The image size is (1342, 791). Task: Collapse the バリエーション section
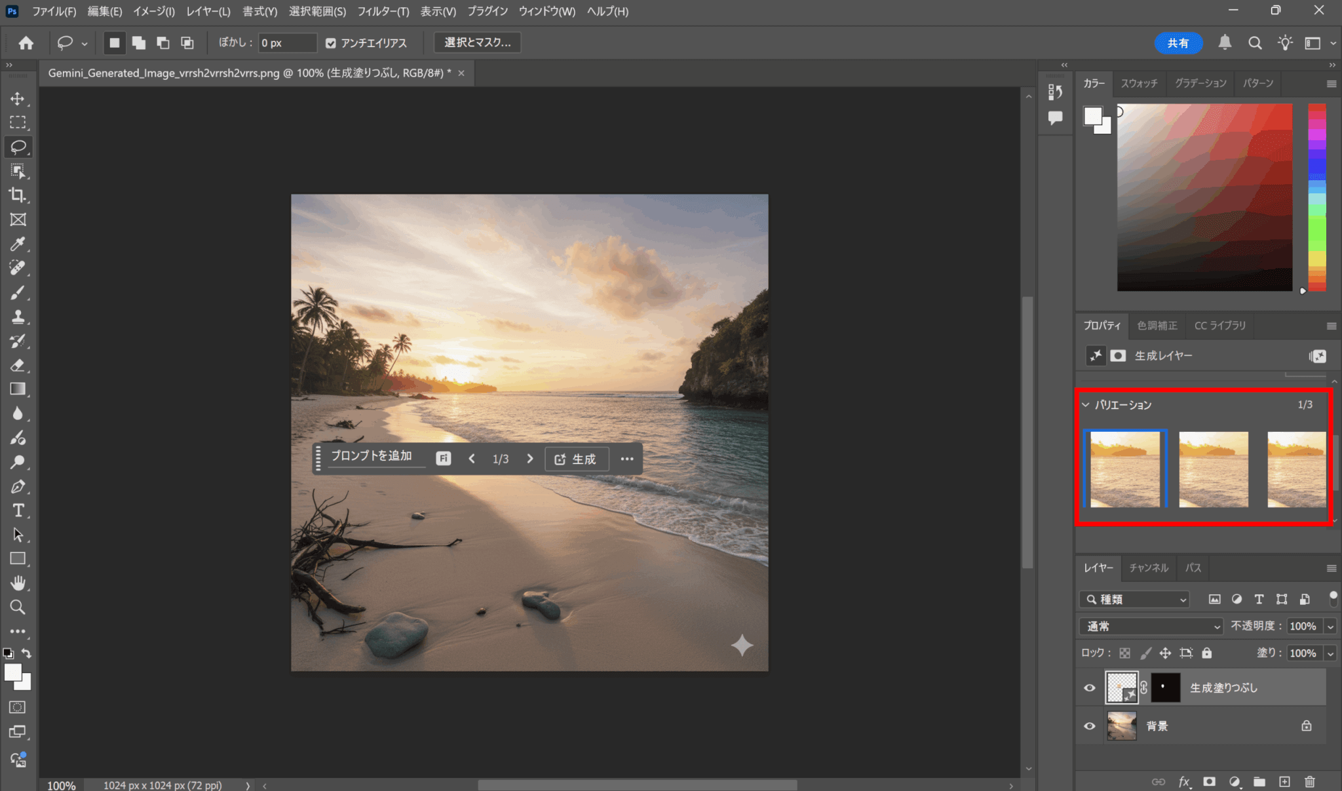pyautogui.click(x=1086, y=405)
